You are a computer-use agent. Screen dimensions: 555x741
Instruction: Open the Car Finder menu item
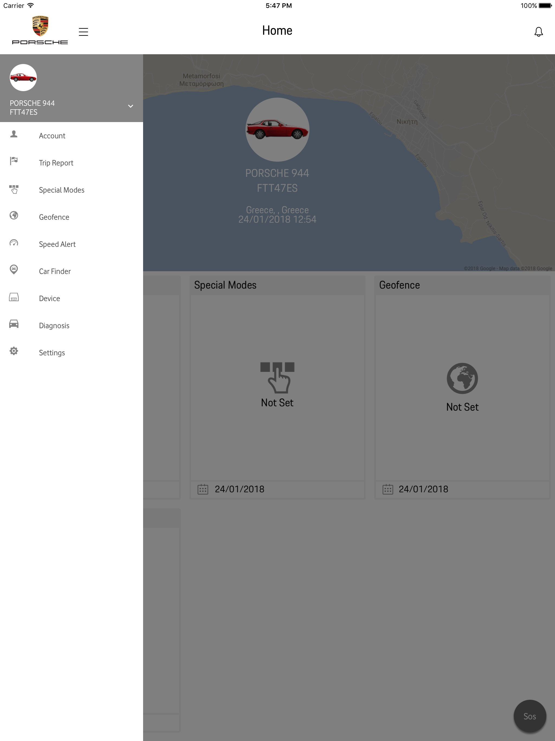click(72, 271)
